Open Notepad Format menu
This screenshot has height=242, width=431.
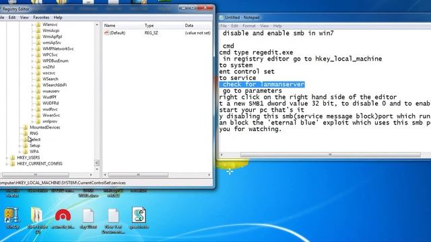[x=249, y=26]
